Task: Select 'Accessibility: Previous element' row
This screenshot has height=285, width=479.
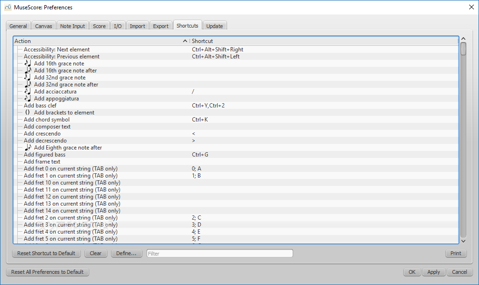Action: pyautogui.click(x=236, y=56)
